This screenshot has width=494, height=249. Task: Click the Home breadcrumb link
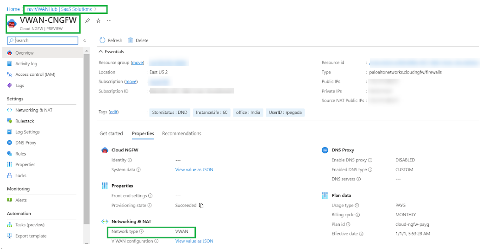(13, 9)
